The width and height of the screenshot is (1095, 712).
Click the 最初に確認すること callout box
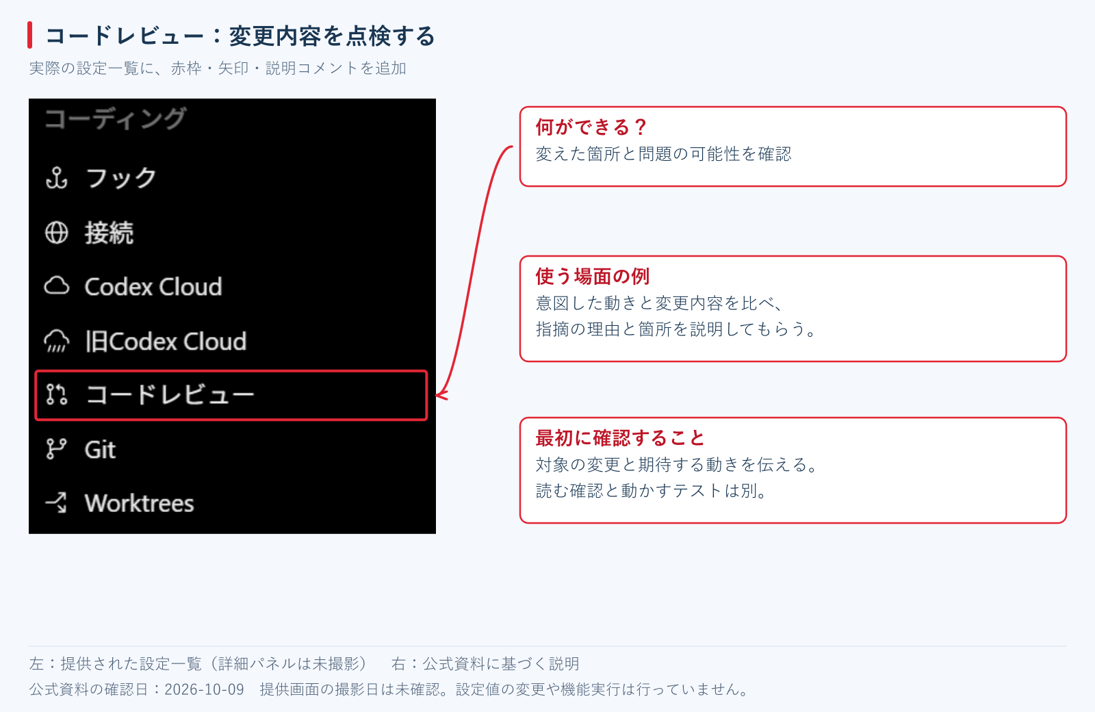(x=793, y=470)
